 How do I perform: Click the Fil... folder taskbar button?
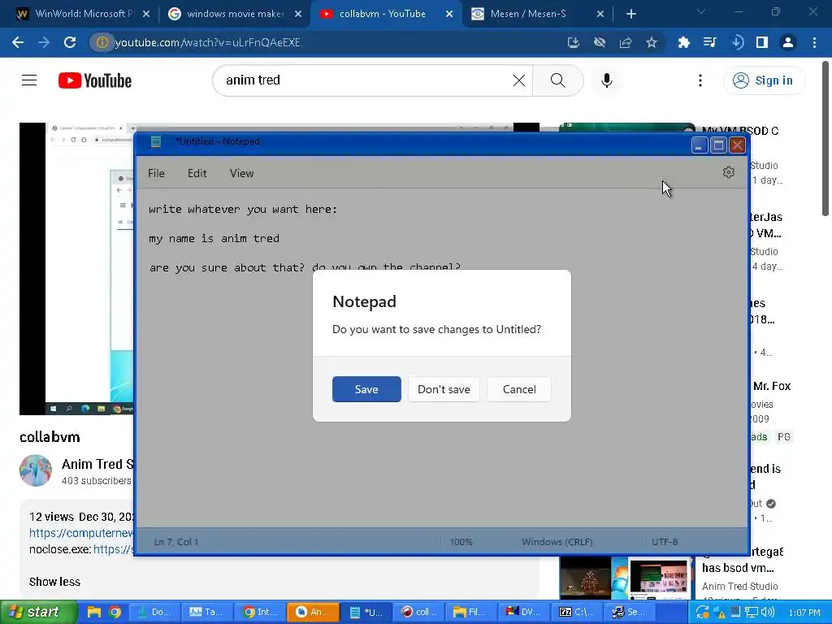(471, 612)
